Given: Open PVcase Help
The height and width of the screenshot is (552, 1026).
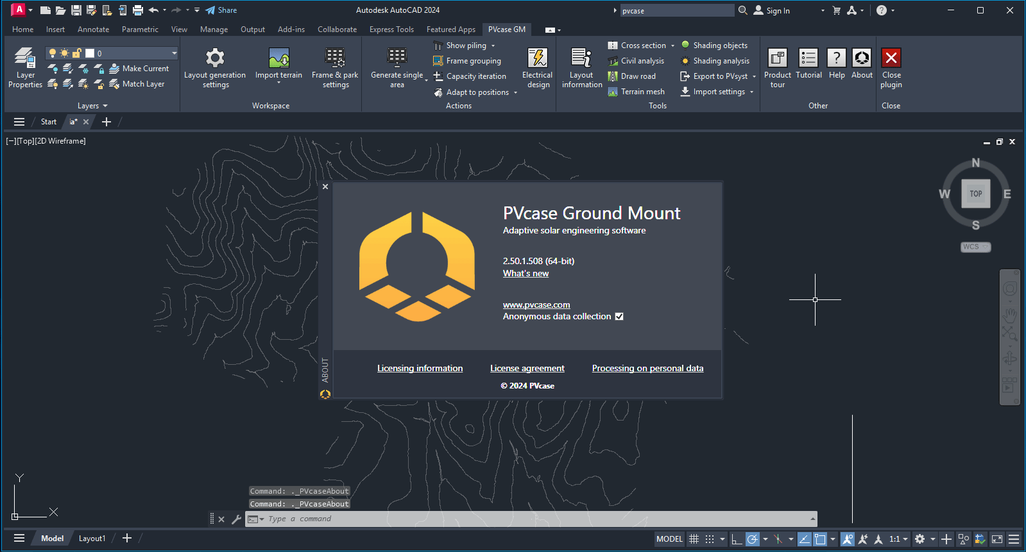Looking at the screenshot, I should pyautogui.click(x=837, y=64).
